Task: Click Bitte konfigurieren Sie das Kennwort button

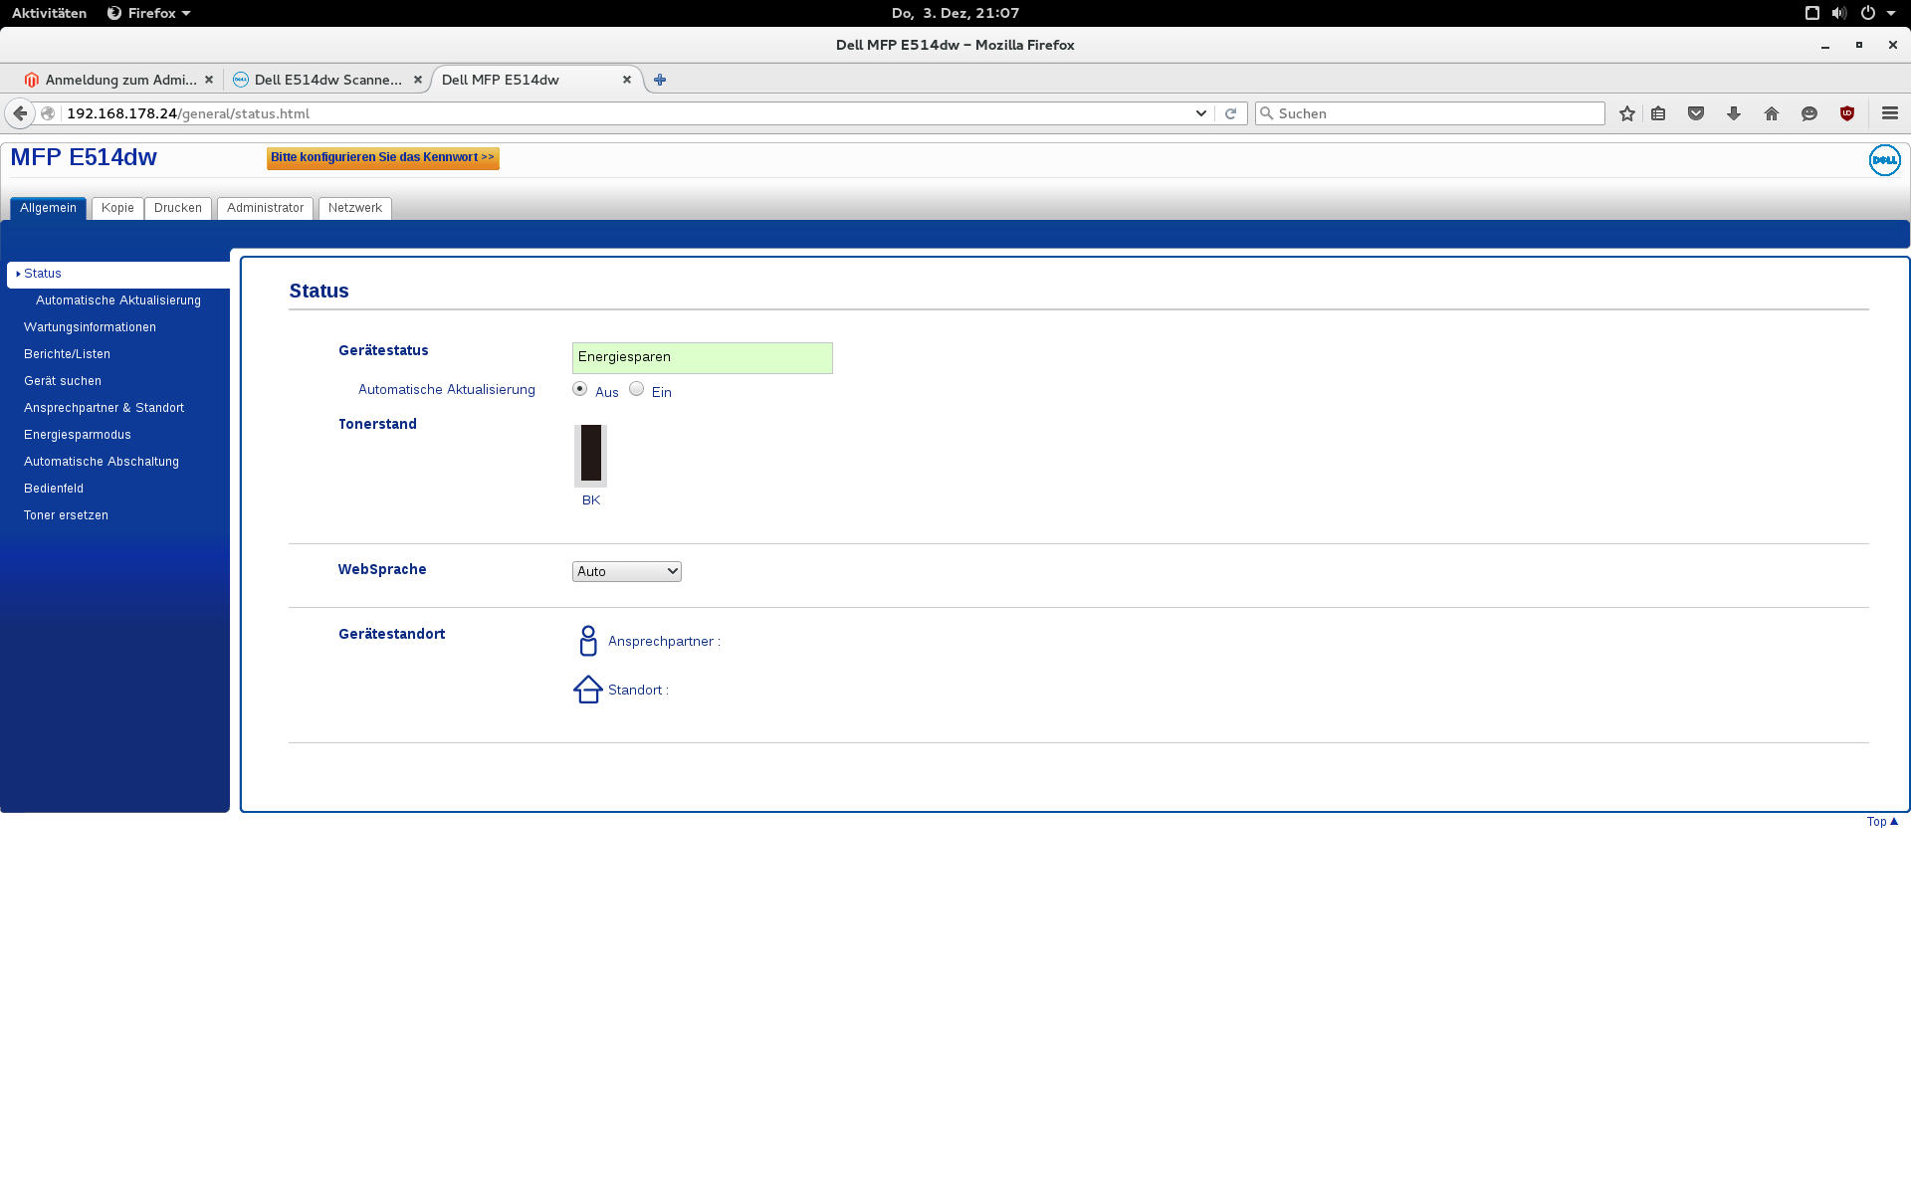Action: coord(383,158)
